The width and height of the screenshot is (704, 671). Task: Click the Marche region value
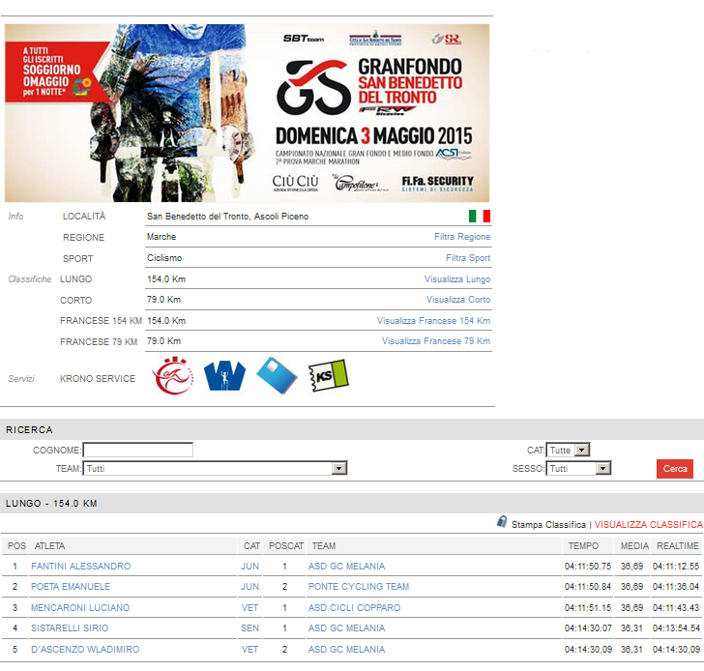coord(161,237)
